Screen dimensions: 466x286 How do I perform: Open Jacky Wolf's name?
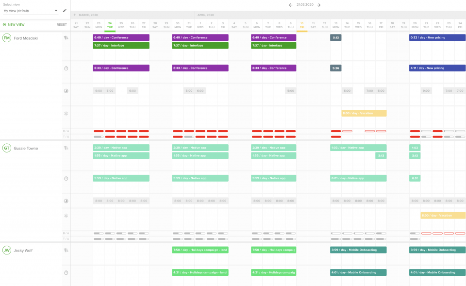23,251
